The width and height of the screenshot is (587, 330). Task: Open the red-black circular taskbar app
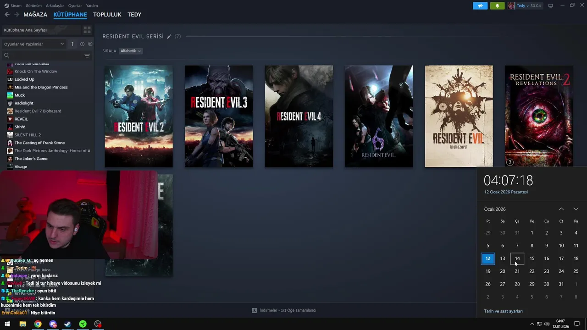[98, 324]
